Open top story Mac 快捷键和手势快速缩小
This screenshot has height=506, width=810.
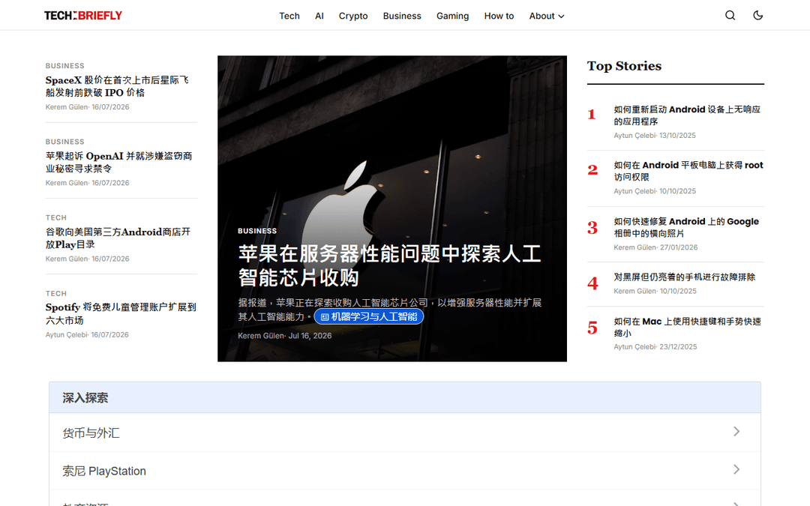click(688, 328)
